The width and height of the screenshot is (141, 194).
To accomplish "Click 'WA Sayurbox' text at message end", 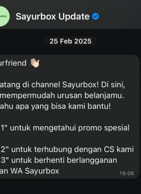I will point(35,171).
